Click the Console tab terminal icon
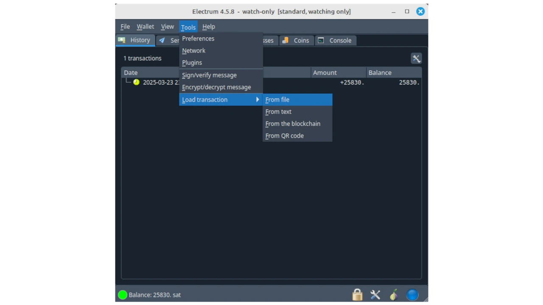The width and height of the screenshot is (543, 305). tap(321, 40)
